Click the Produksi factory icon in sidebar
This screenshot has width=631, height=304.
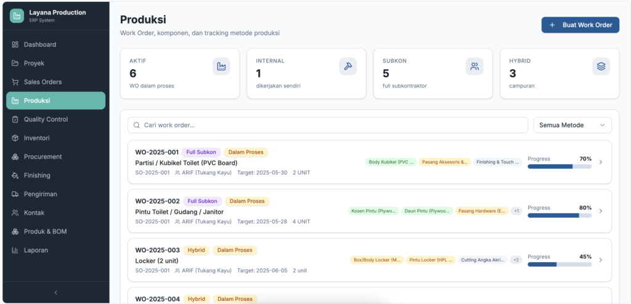pos(15,101)
